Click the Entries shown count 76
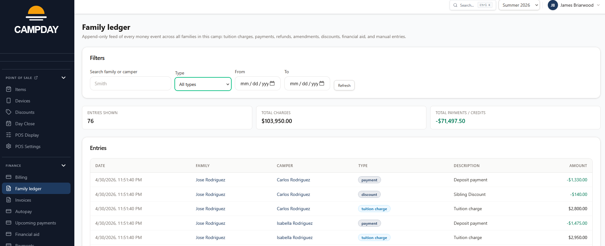Viewport: 605px width, 246px height. [91, 121]
